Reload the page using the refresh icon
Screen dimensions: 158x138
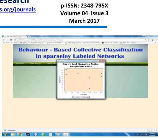click(x=11, y=40)
